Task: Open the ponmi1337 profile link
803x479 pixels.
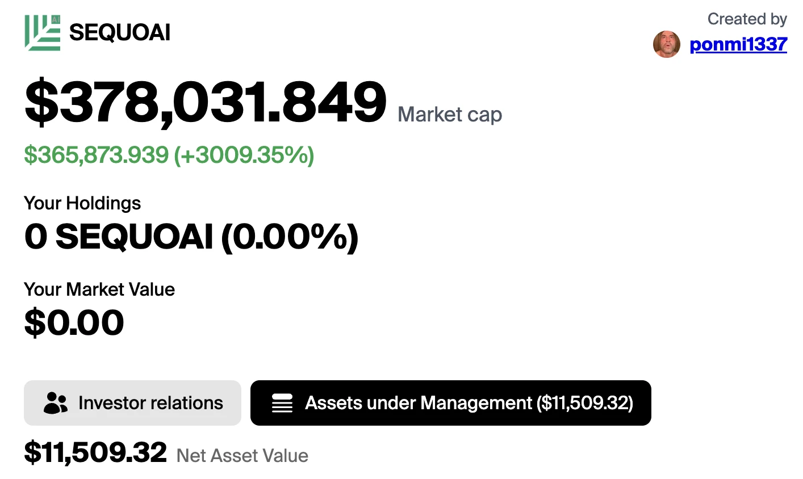Action: point(738,44)
